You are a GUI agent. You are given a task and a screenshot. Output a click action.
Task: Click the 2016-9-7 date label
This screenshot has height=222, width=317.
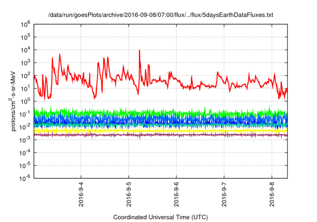tap(224, 194)
